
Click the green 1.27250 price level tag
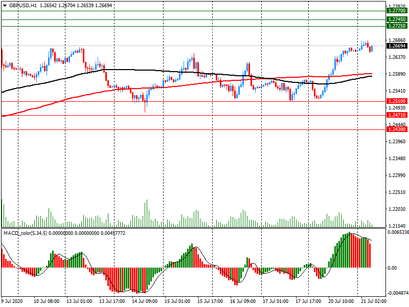pyautogui.click(x=397, y=26)
